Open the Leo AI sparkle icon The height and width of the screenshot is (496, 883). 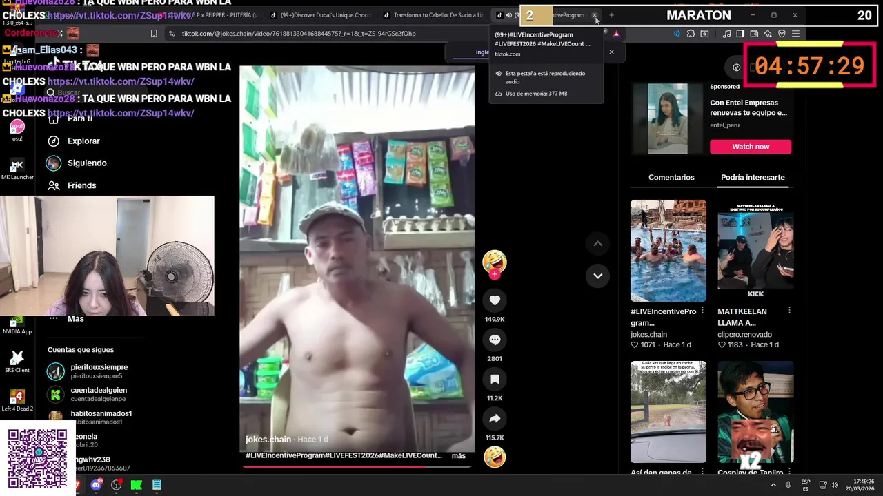coord(768,33)
